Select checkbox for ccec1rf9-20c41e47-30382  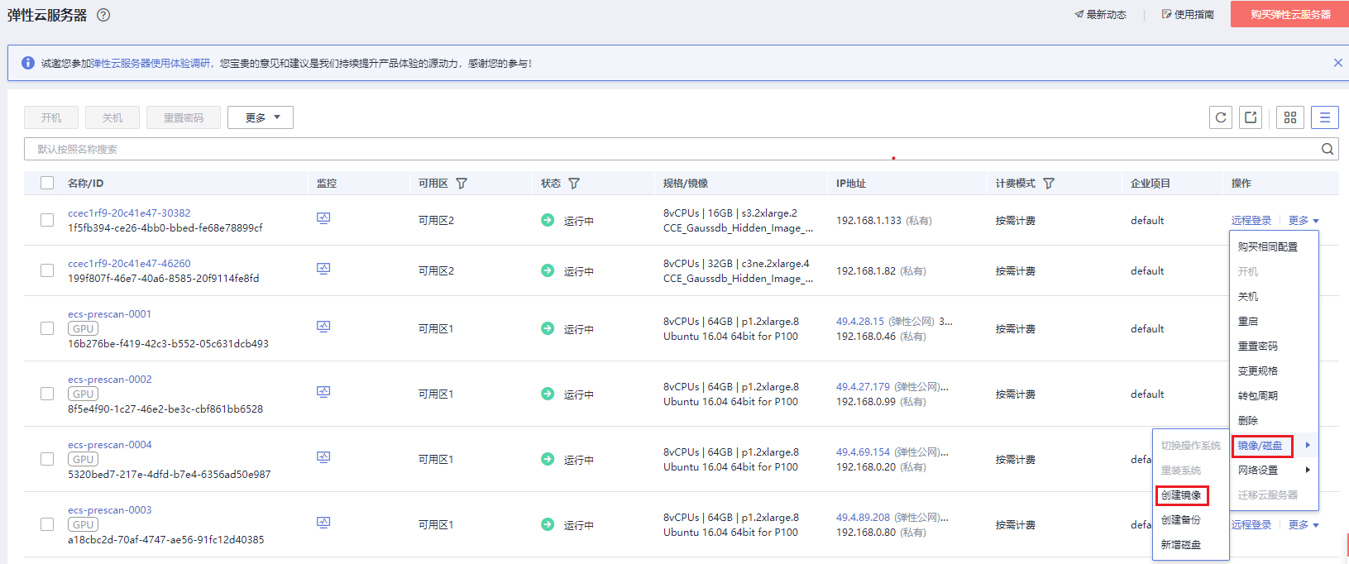click(x=47, y=220)
